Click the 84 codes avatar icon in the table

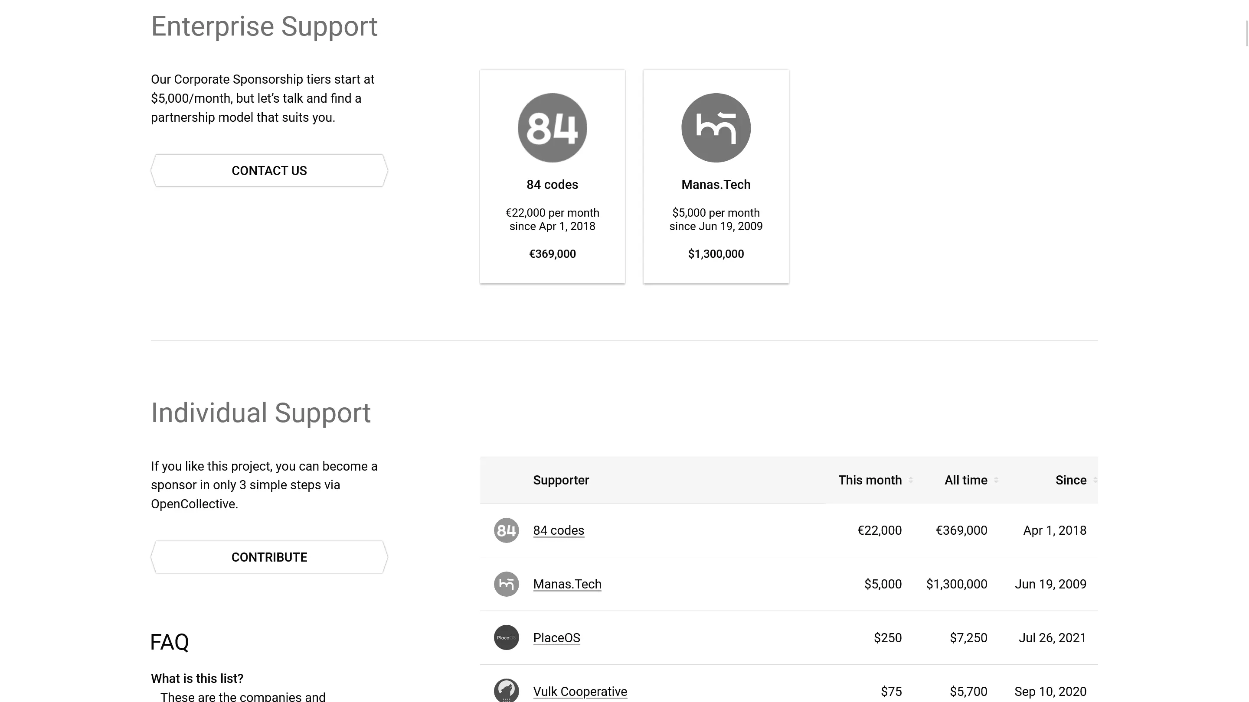[506, 530]
